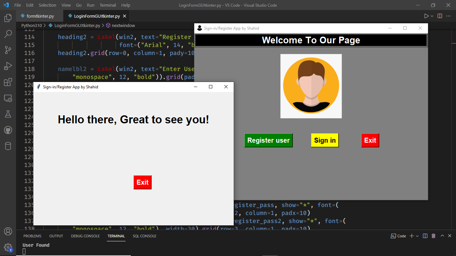Viewport: 456px width, 256px height.
Task: Open the Terminal menu
Action: [107, 5]
